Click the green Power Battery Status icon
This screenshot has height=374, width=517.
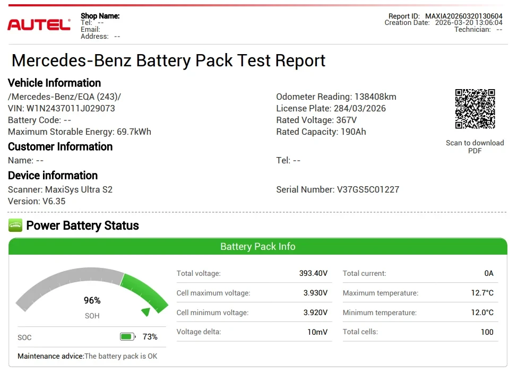pyautogui.click(x=15, y=225)
